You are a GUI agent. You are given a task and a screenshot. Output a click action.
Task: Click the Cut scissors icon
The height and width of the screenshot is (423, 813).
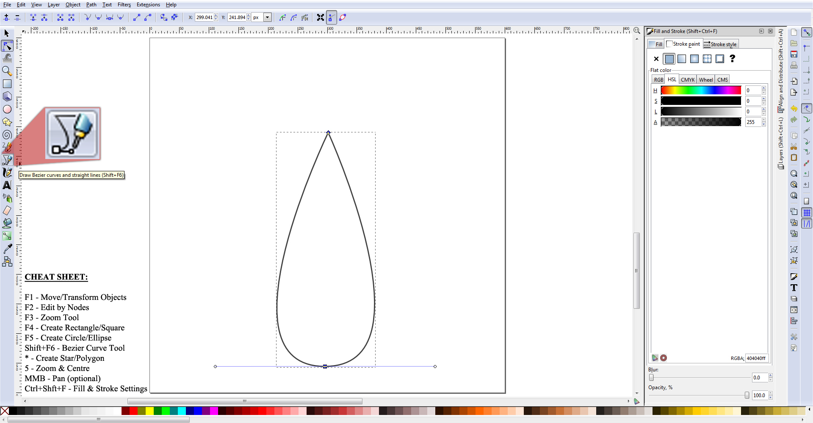[794, 147]
